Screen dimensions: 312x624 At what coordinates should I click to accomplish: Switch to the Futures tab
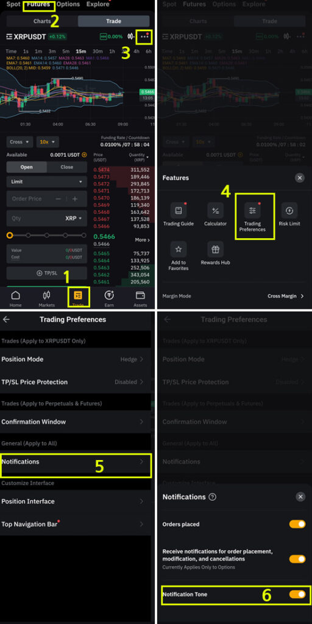[38, 5]
